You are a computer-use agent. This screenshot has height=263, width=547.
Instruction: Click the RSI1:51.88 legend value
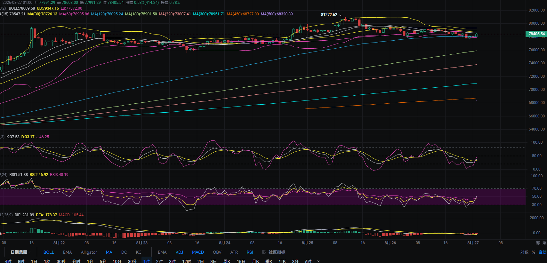pyautogui.click(x=19, y=175)
